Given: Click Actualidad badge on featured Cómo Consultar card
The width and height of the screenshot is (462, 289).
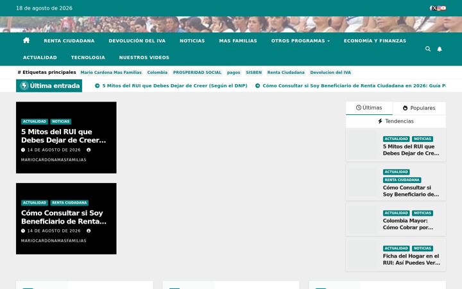Looking at the screenshot, I should click(x=35, y=203).
